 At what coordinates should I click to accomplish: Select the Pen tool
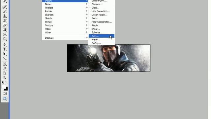(x=5, y=45)
